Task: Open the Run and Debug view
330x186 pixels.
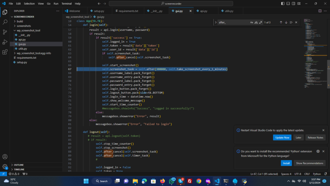Action: click(x=5, y=42)
